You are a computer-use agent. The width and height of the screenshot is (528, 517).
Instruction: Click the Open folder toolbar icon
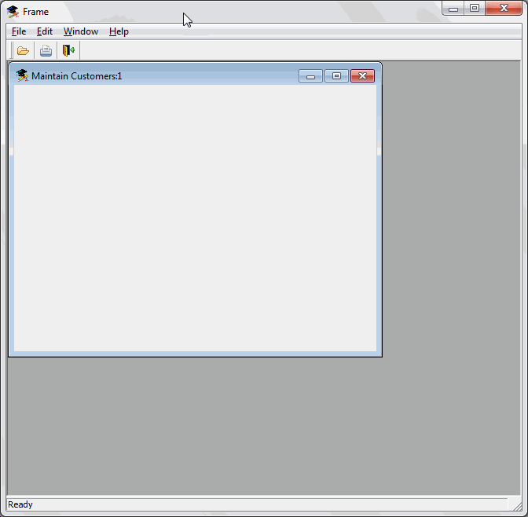coord(23,51)
